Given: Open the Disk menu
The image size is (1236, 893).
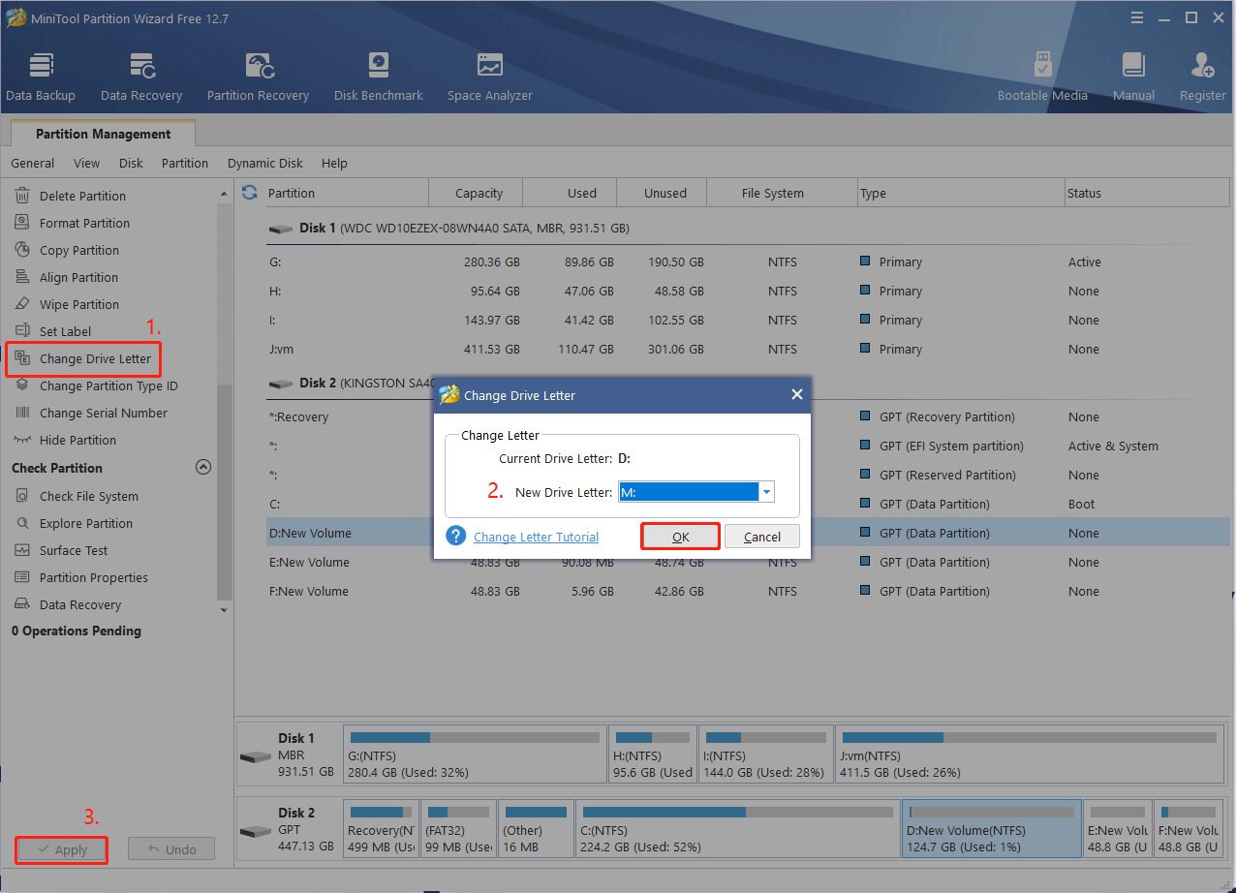Looking at the screenshot, I should (131, 163).
